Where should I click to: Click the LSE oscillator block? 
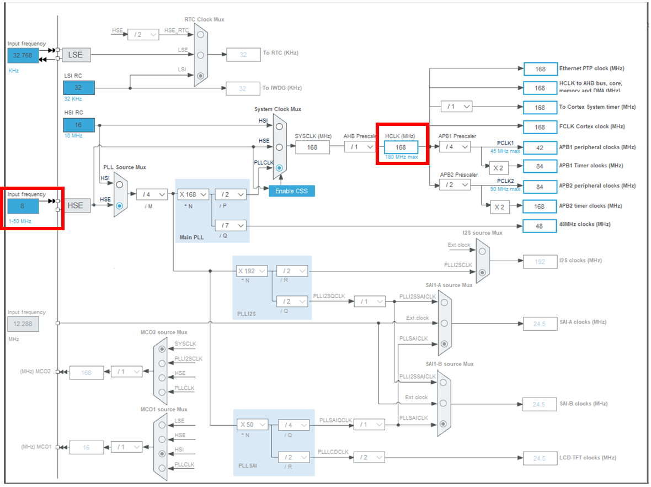pos(76,55)
